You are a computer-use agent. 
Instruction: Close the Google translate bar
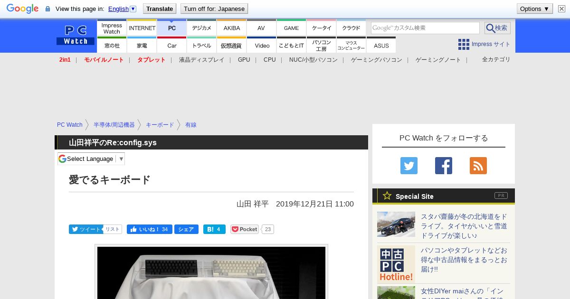pos(561,9)
